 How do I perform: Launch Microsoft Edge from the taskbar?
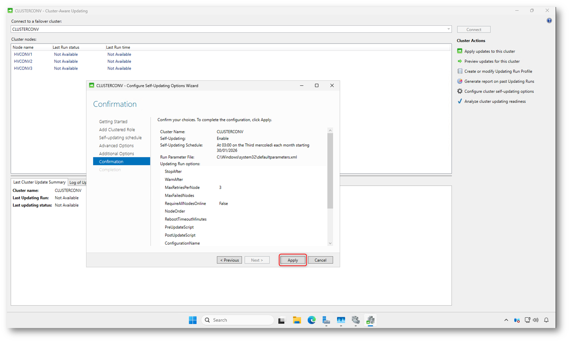tap(312, 320)
